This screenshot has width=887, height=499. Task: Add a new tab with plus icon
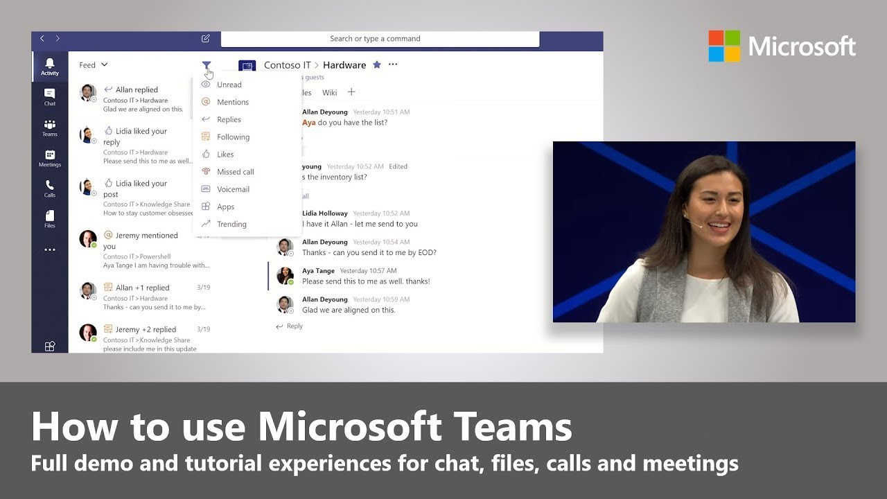point(351,92)
